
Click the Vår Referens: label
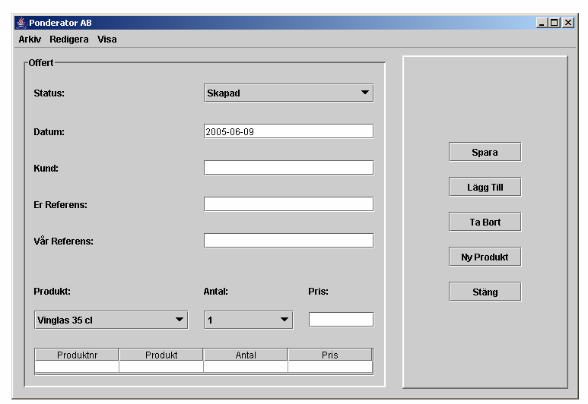[63, 241]
